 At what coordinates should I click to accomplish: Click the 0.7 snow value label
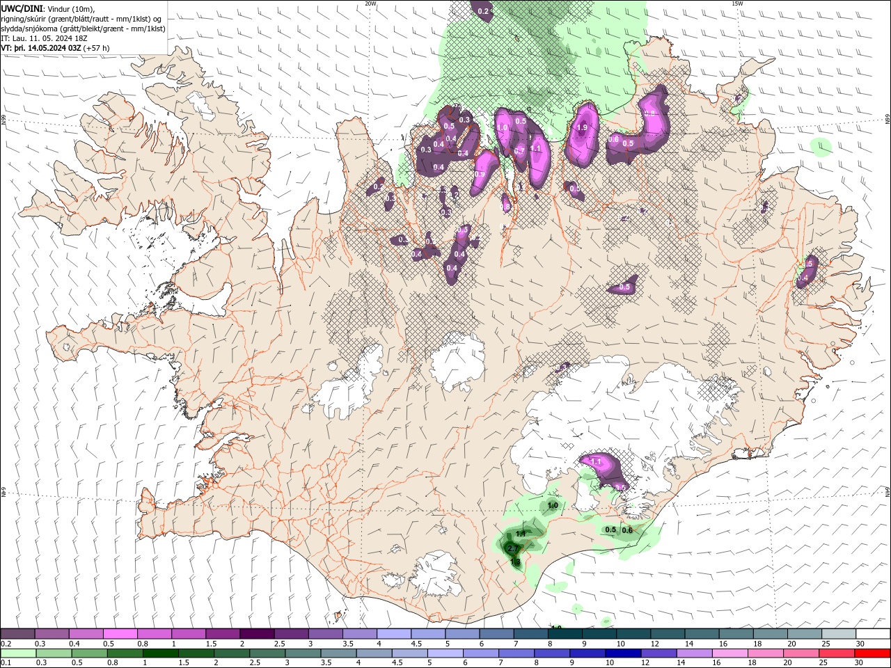pyautogui.click(x=519, y=151)
